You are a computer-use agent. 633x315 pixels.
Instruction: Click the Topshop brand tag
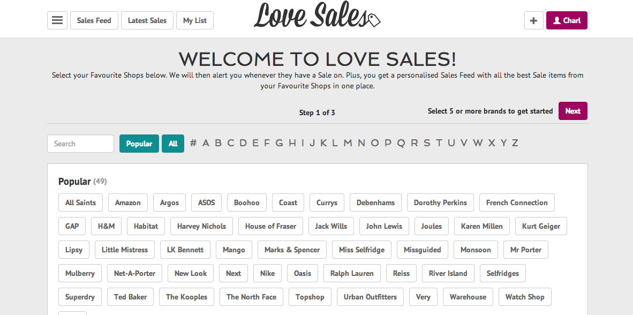point(310,297)
